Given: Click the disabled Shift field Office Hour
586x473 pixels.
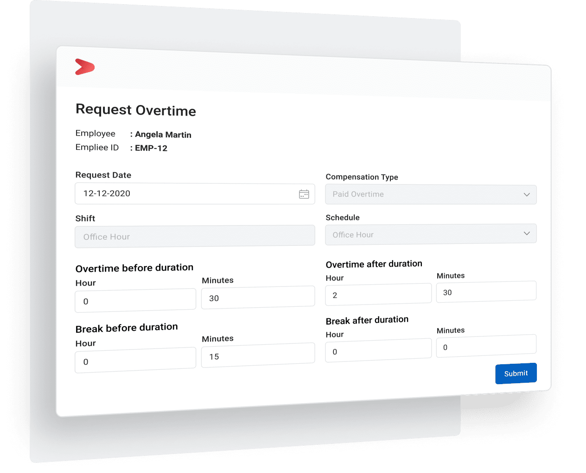Looking at the screenshot, I should [x=195, y=236].
